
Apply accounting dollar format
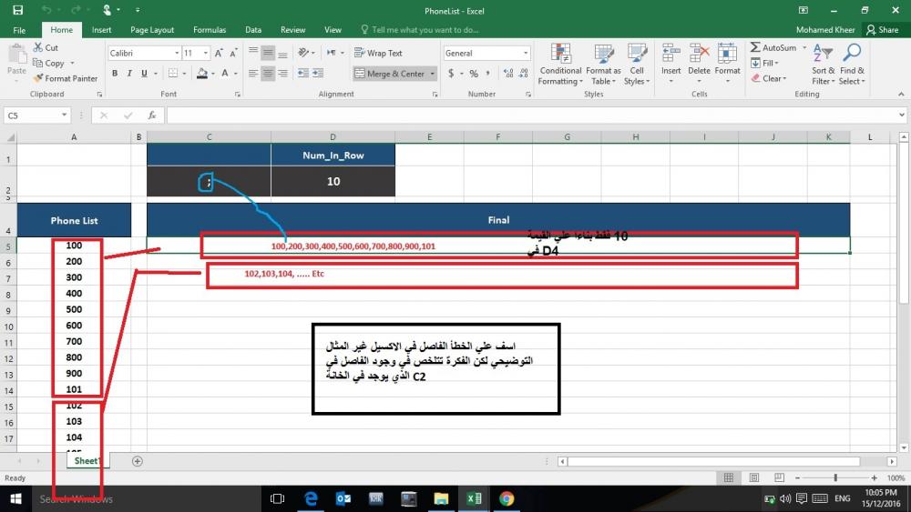(451, 74)
